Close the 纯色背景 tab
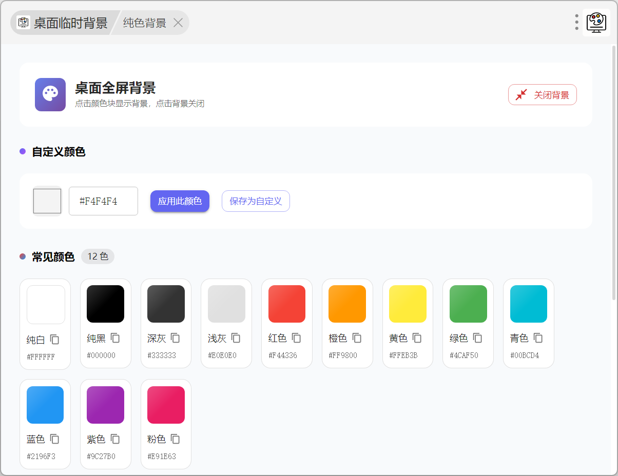 (x=178, y=23)
